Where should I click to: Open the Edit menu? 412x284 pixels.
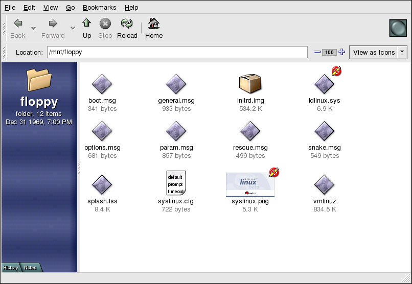point(29,8)
